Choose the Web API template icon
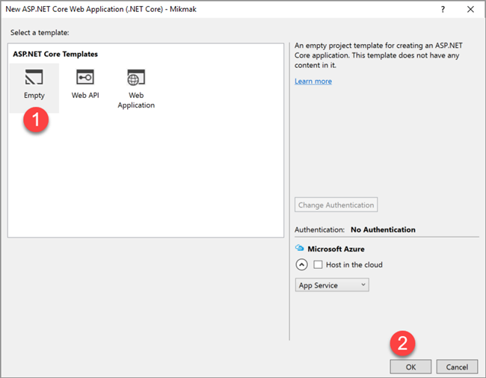Screen dimensions: 486x378 click(85, 77)
